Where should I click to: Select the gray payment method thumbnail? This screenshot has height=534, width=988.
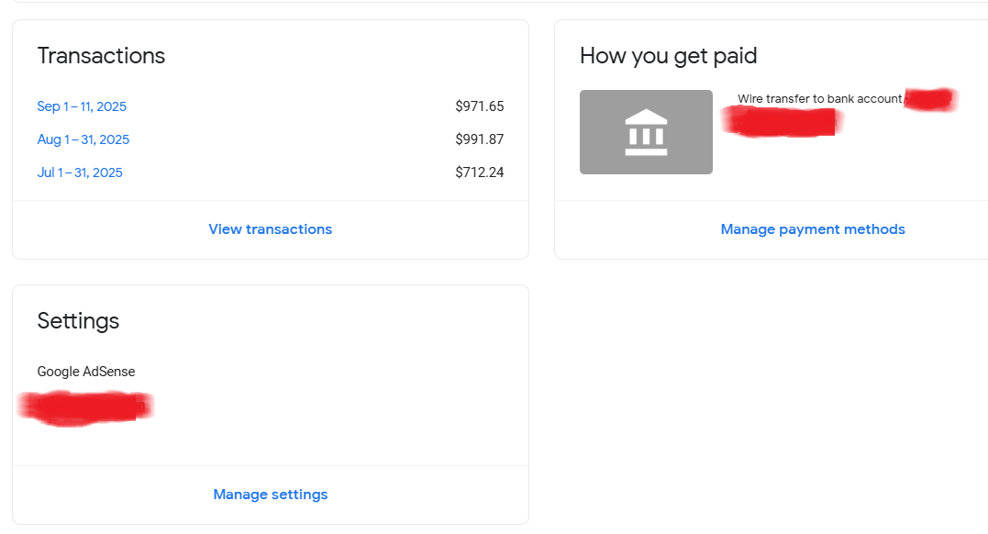646,131
